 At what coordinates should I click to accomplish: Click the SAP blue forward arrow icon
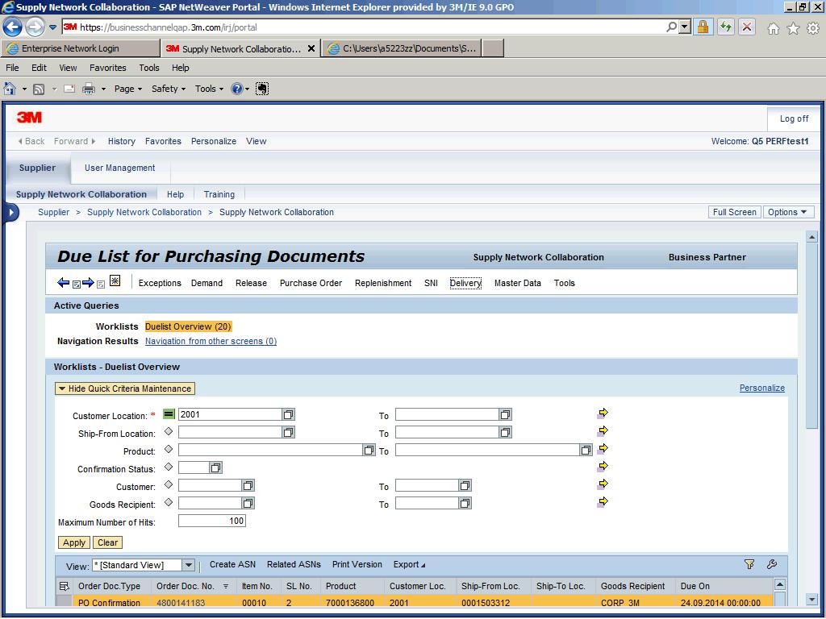pyautogui.click(x=88, y=283)
